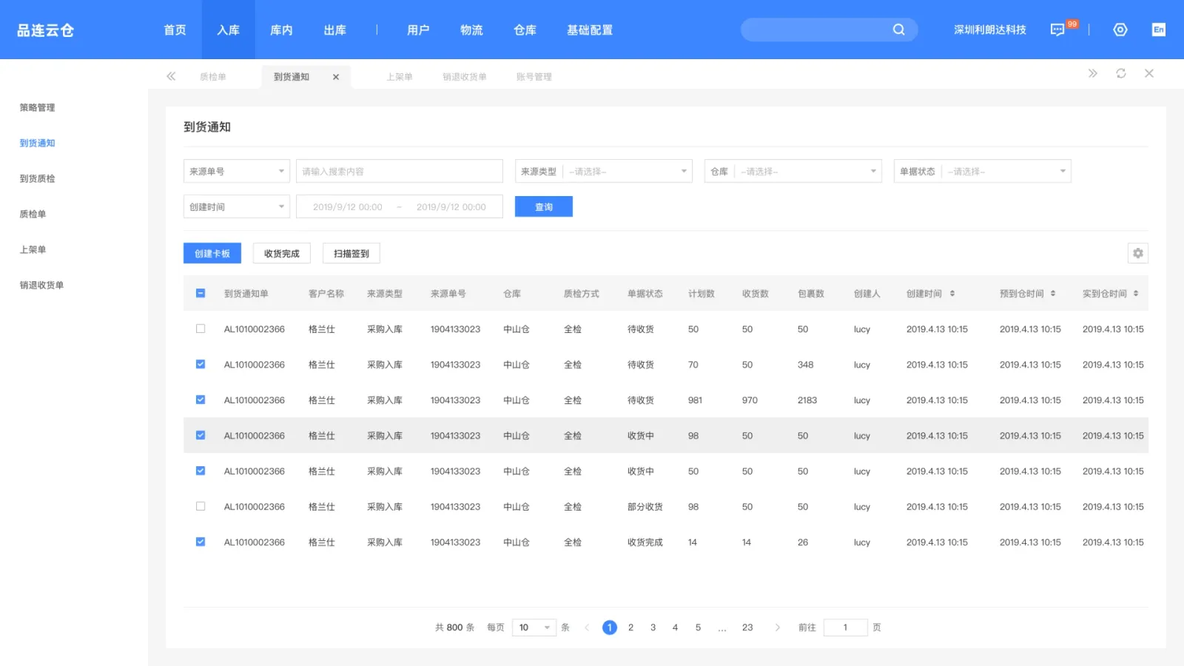Open 出库 in top navigation
The image size is (1184, 666).
335,30
